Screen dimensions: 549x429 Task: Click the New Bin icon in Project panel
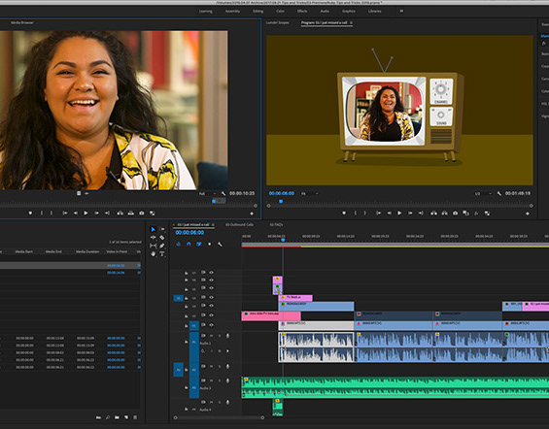point(117,417)
